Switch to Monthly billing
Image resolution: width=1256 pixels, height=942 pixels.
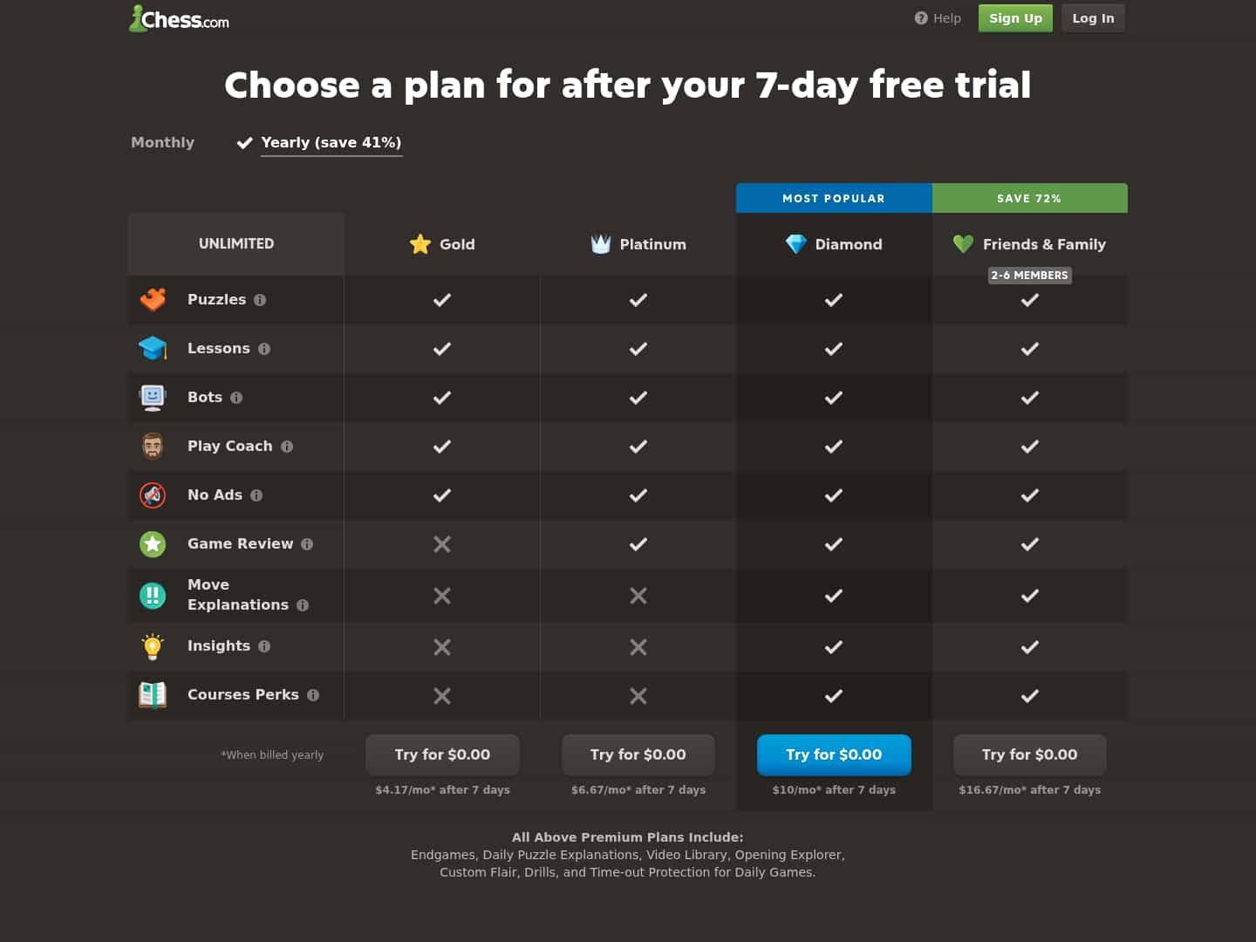pos(162,142)
